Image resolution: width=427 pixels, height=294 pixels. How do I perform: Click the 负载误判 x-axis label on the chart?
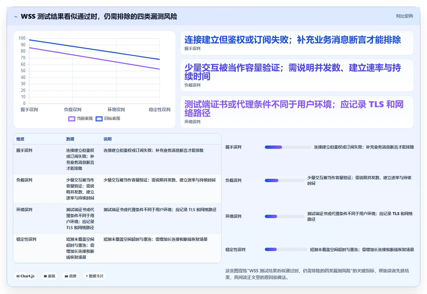(73, 110)
